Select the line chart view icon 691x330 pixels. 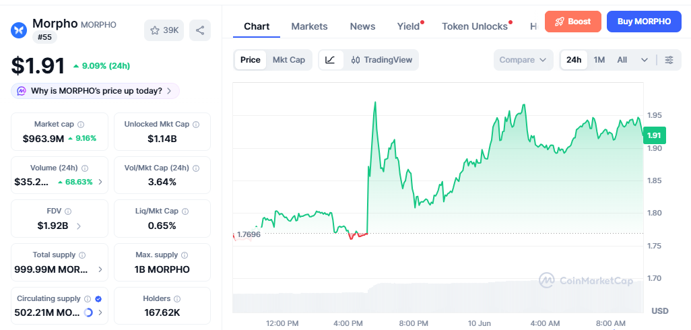331,60
